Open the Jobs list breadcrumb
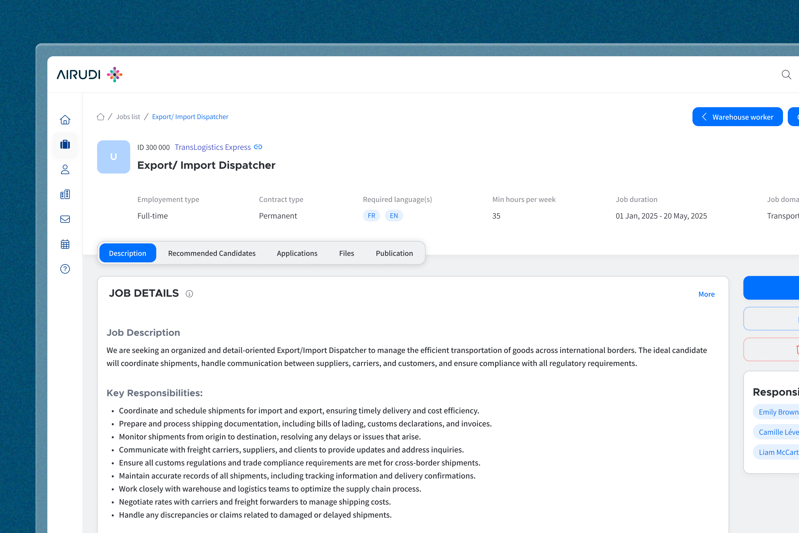Viewport: 799px width, 533px height. pos(128,117)
